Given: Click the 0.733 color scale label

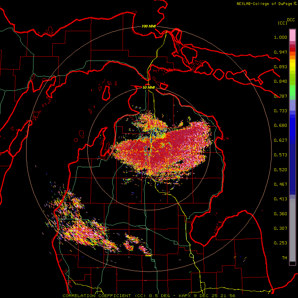Looking at the screenshot, I should 280,111.
